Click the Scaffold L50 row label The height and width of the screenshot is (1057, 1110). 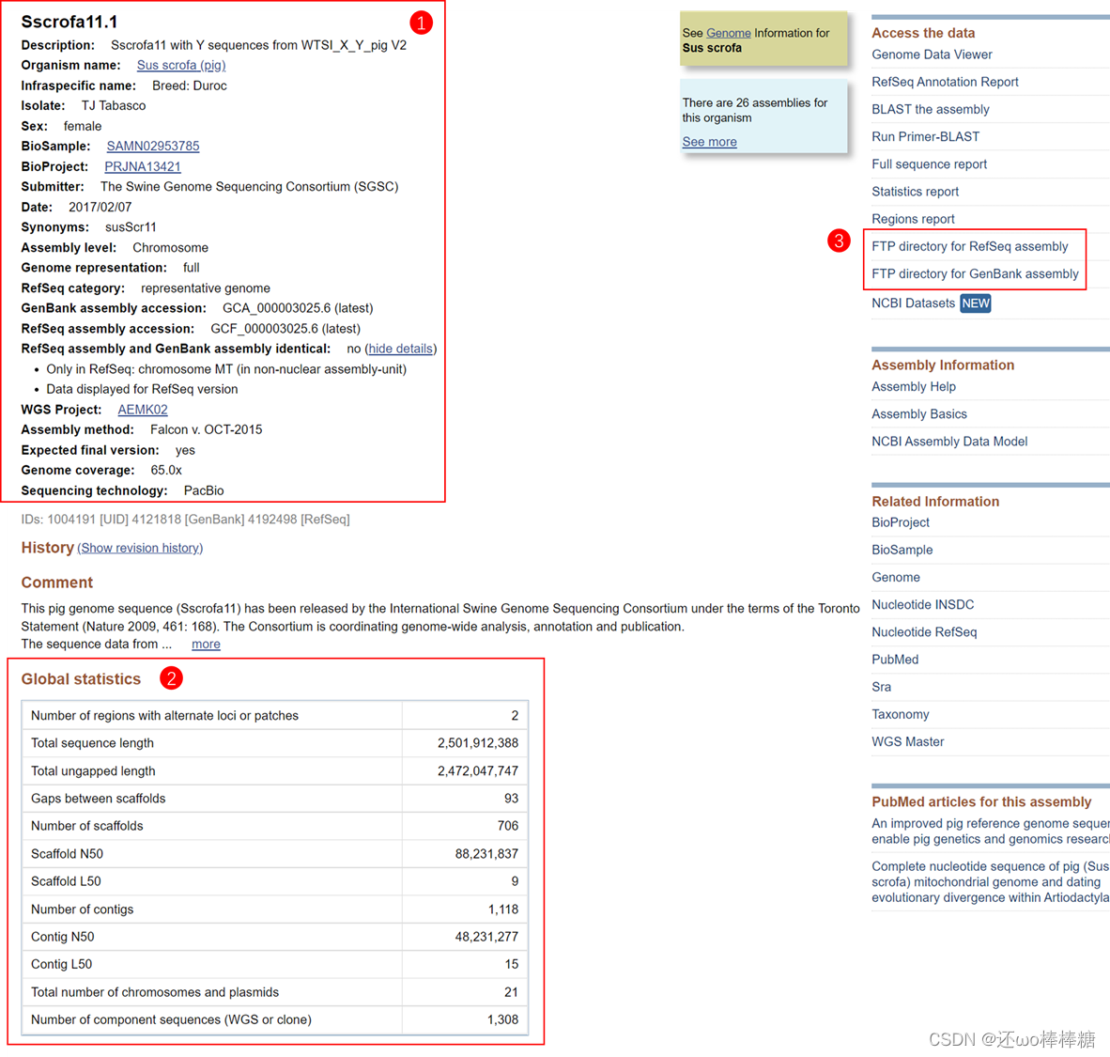click(x=66, y=881)
